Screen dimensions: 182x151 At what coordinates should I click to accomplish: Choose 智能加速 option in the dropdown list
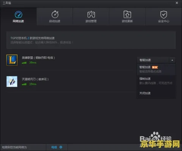tap(156, 69)
